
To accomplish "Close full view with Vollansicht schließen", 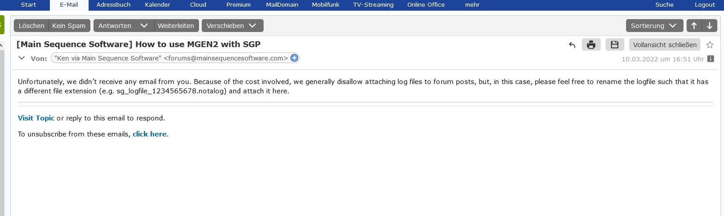I will (664, 45).
